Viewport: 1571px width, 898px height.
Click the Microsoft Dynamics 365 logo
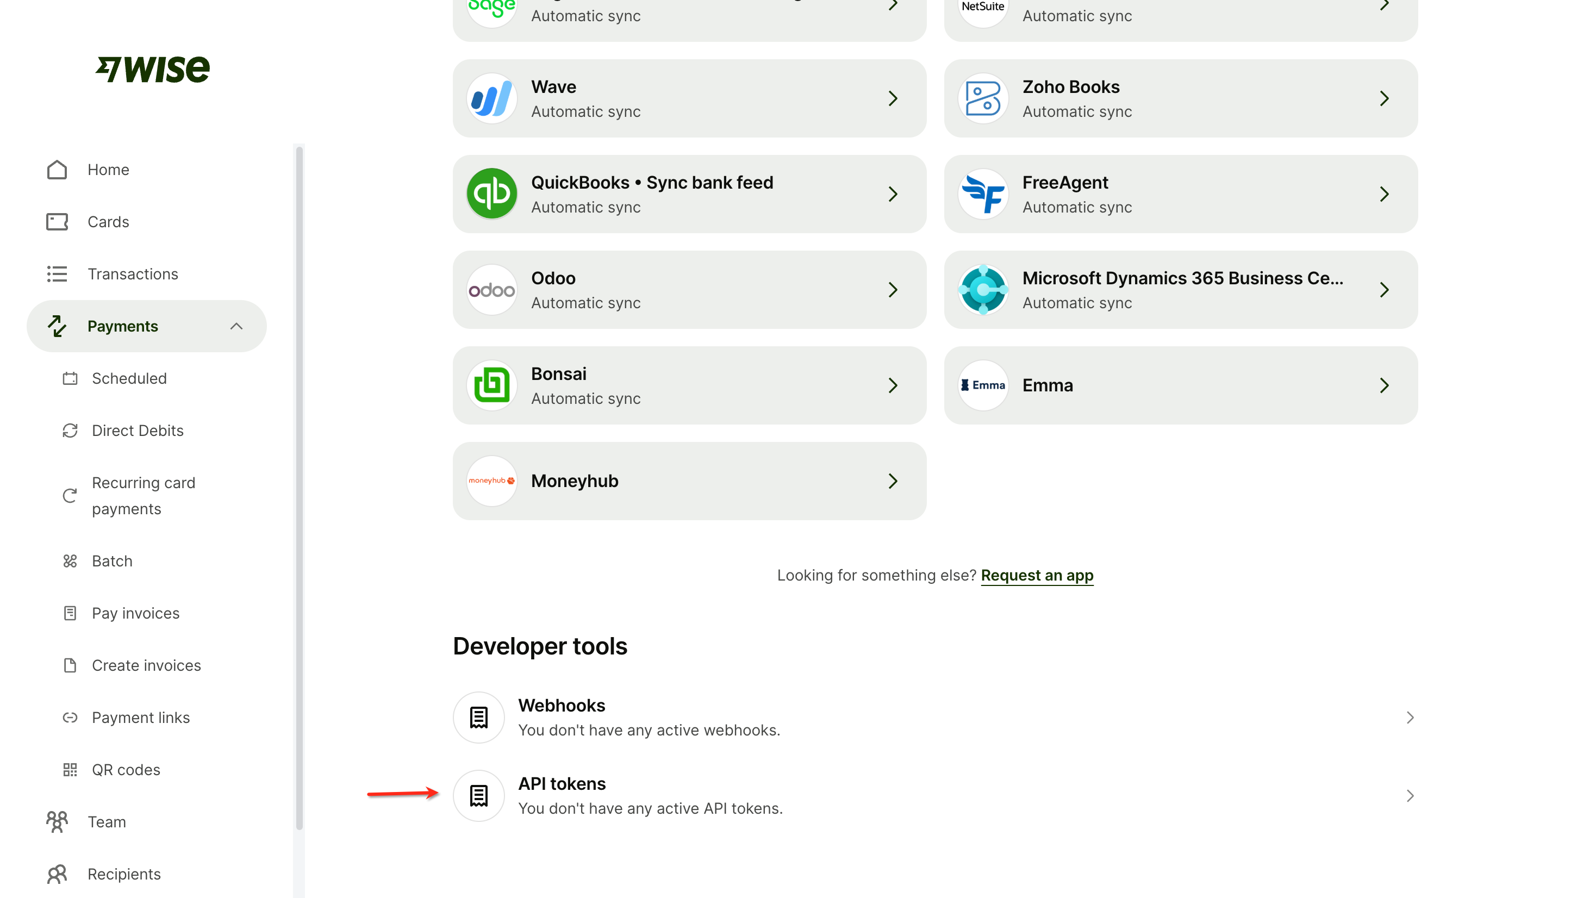coord(983,289)
